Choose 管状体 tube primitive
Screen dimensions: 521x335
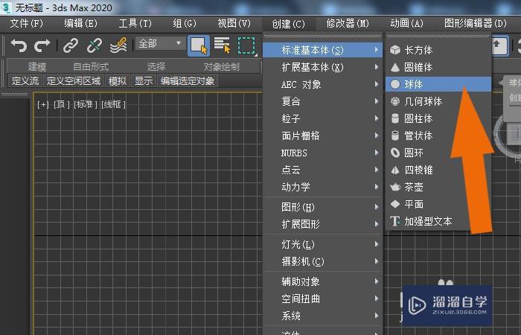[x=438, y=135]
